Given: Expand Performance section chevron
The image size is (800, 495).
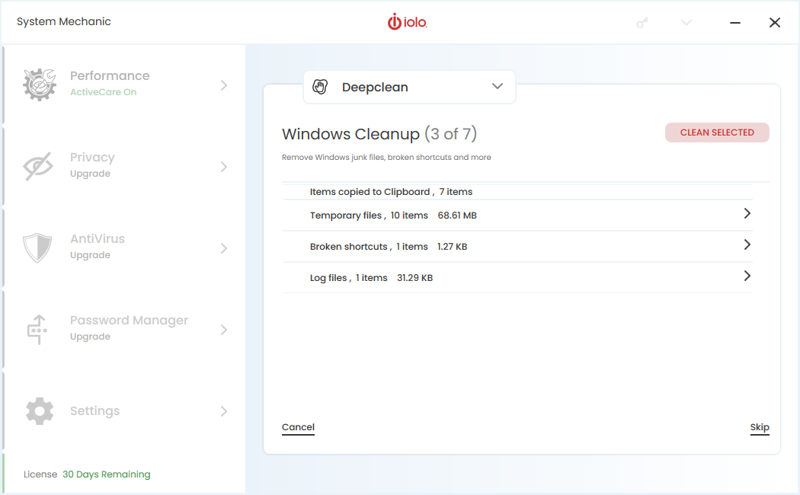Looking at the screenshot, I should point(224,85).
